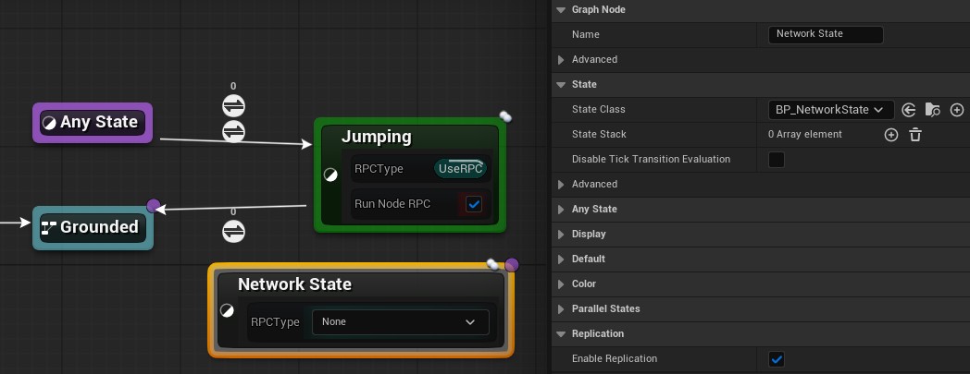Create new State Class with plus icon
The height and width of the screenshot is (374, 970).
tap(957, 110)
